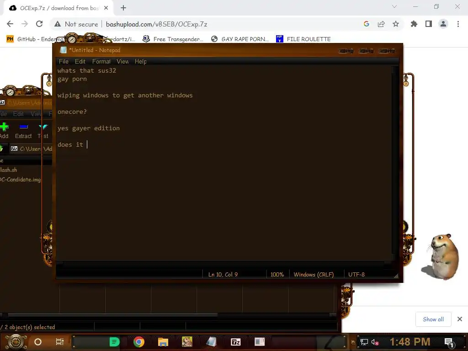The image size is (468, 351).
Task: Click the Extract button in 7-Zip
Action: point(23,131)
